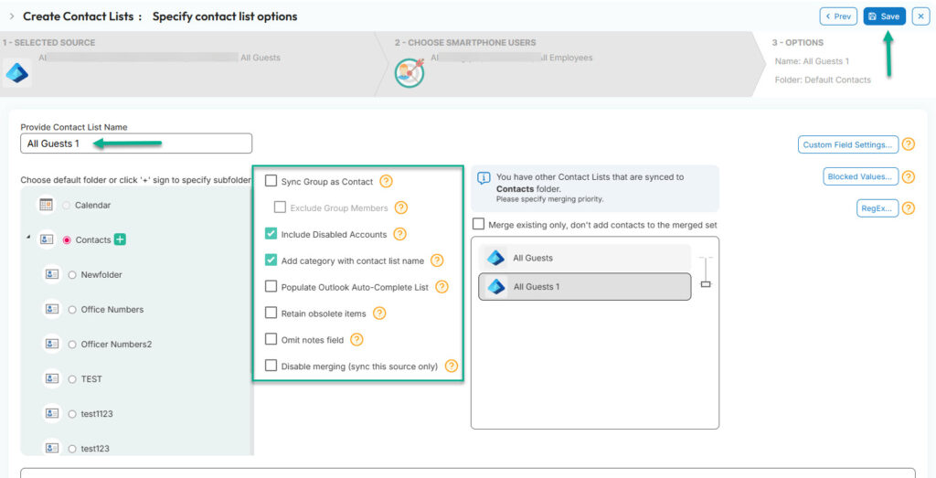Select All Guests 1 in merge priority list

(x=584, y=286)
